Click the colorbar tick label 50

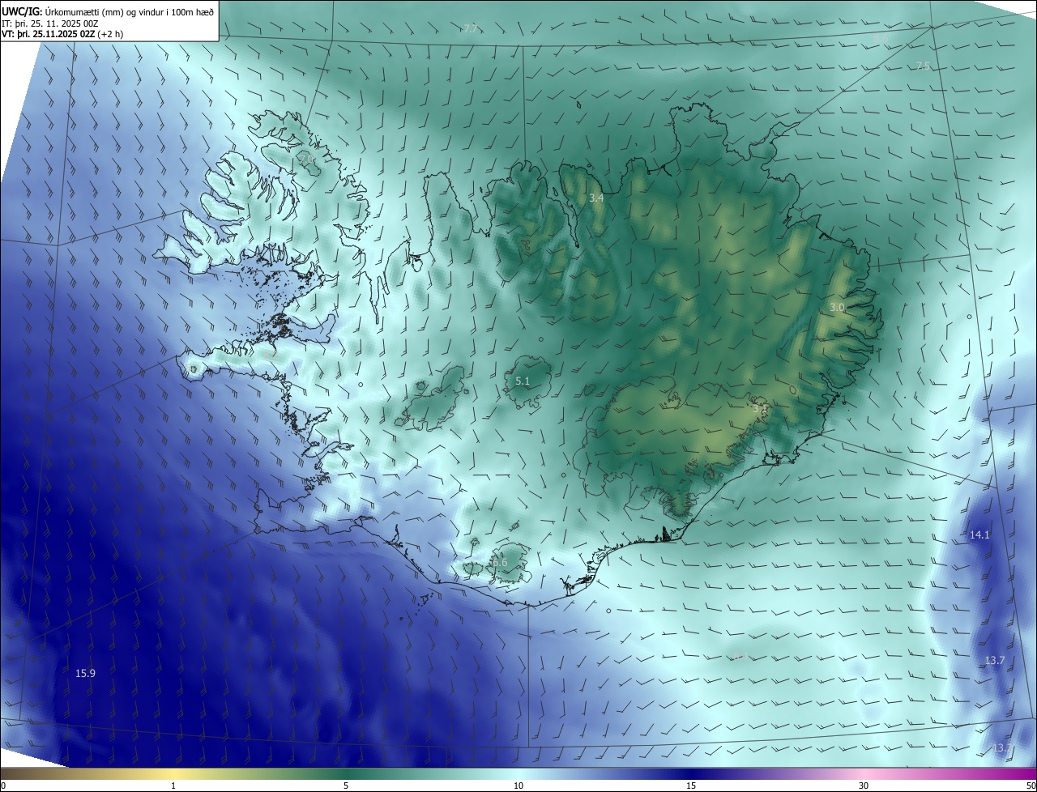[x=1031, y=786]
